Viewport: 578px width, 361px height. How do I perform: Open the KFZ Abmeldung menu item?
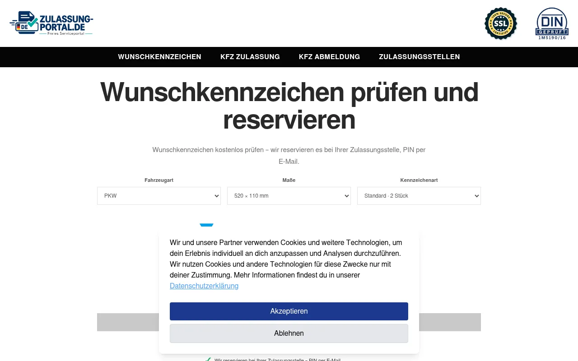pyautogui.click(x=329, y=57)
